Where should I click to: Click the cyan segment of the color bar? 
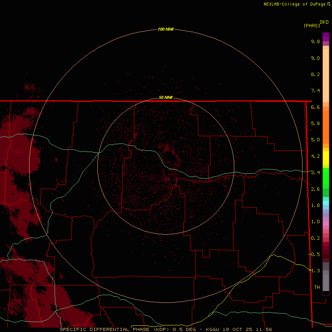(326, 203)
